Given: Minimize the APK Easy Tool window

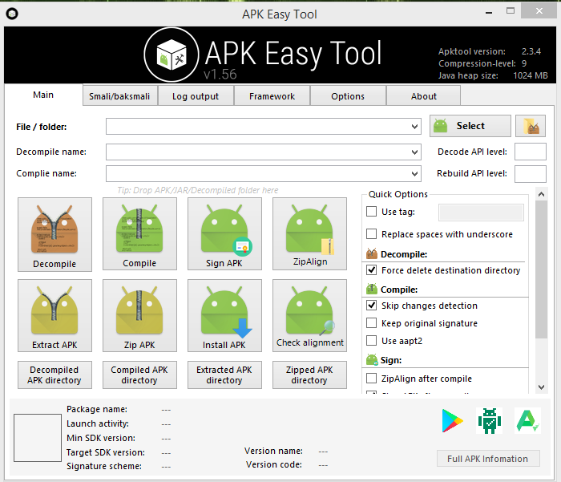Looking at the screenshot, I should 489,12.
